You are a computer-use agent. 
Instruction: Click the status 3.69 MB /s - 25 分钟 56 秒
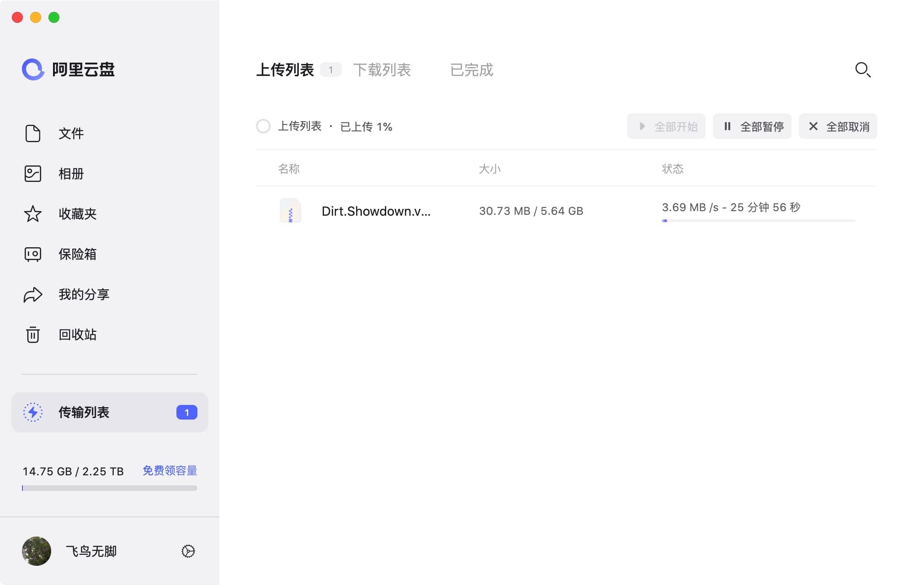click(x=731, y=207)
